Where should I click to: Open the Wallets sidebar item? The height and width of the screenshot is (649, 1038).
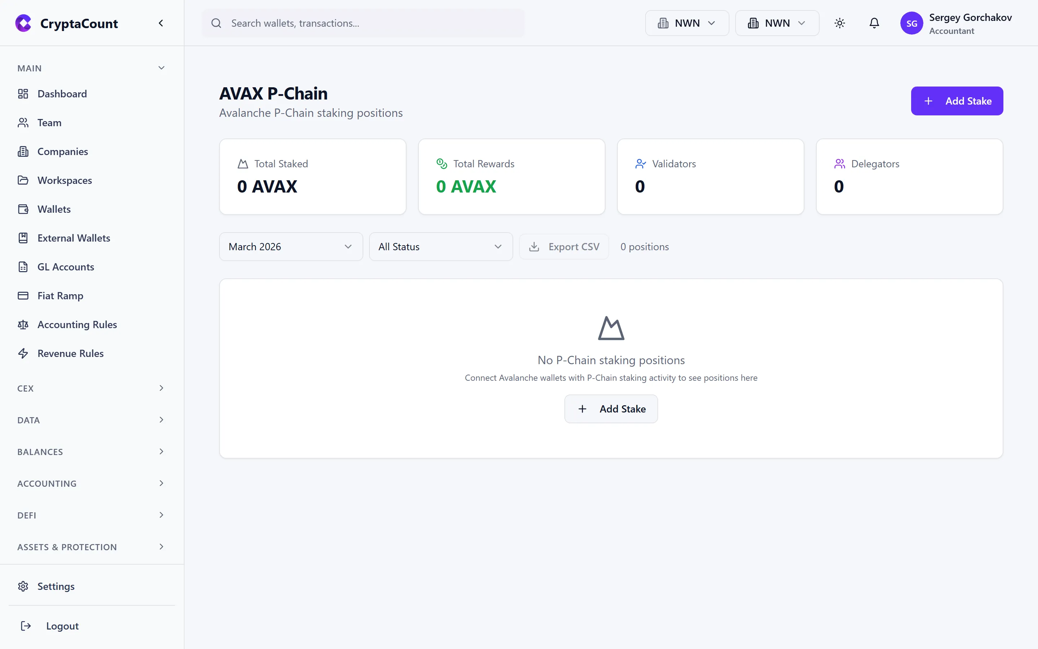click(54, 209)
